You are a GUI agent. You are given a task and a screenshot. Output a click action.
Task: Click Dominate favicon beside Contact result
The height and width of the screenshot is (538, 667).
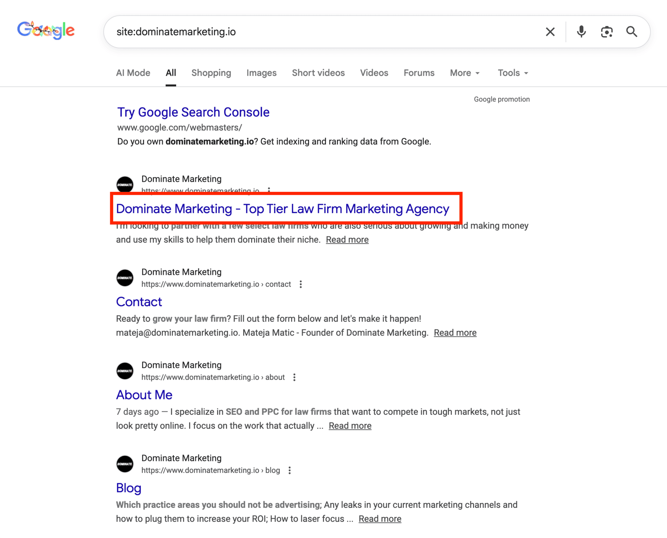coord(125,278)
